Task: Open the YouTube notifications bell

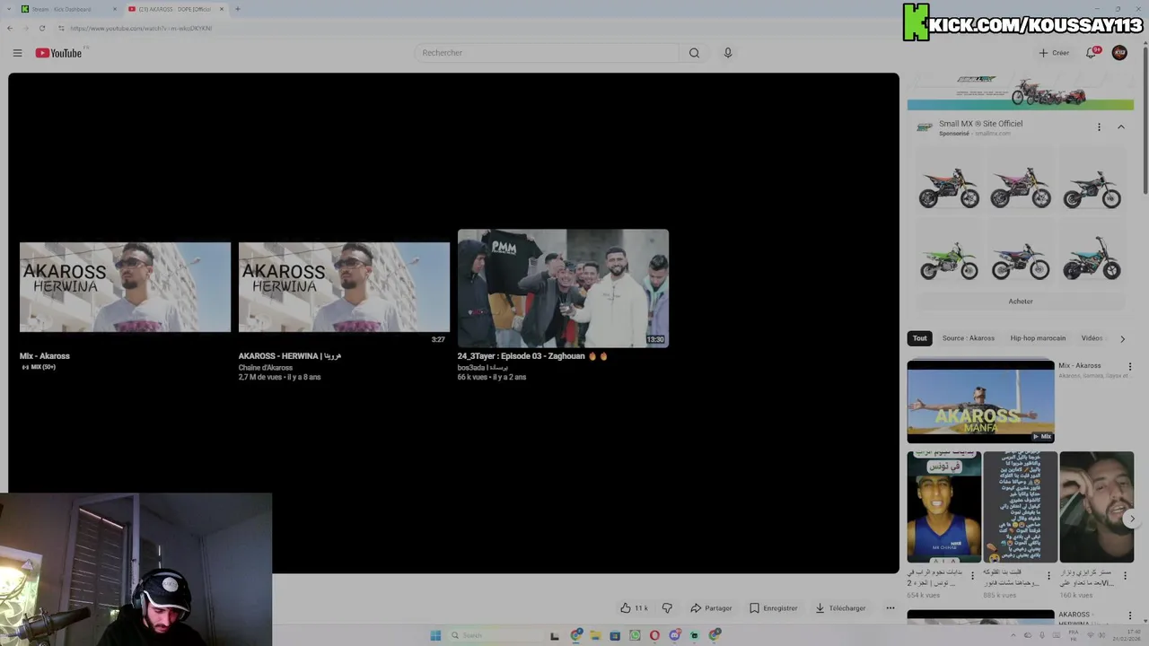Action: click(1092, 53)
